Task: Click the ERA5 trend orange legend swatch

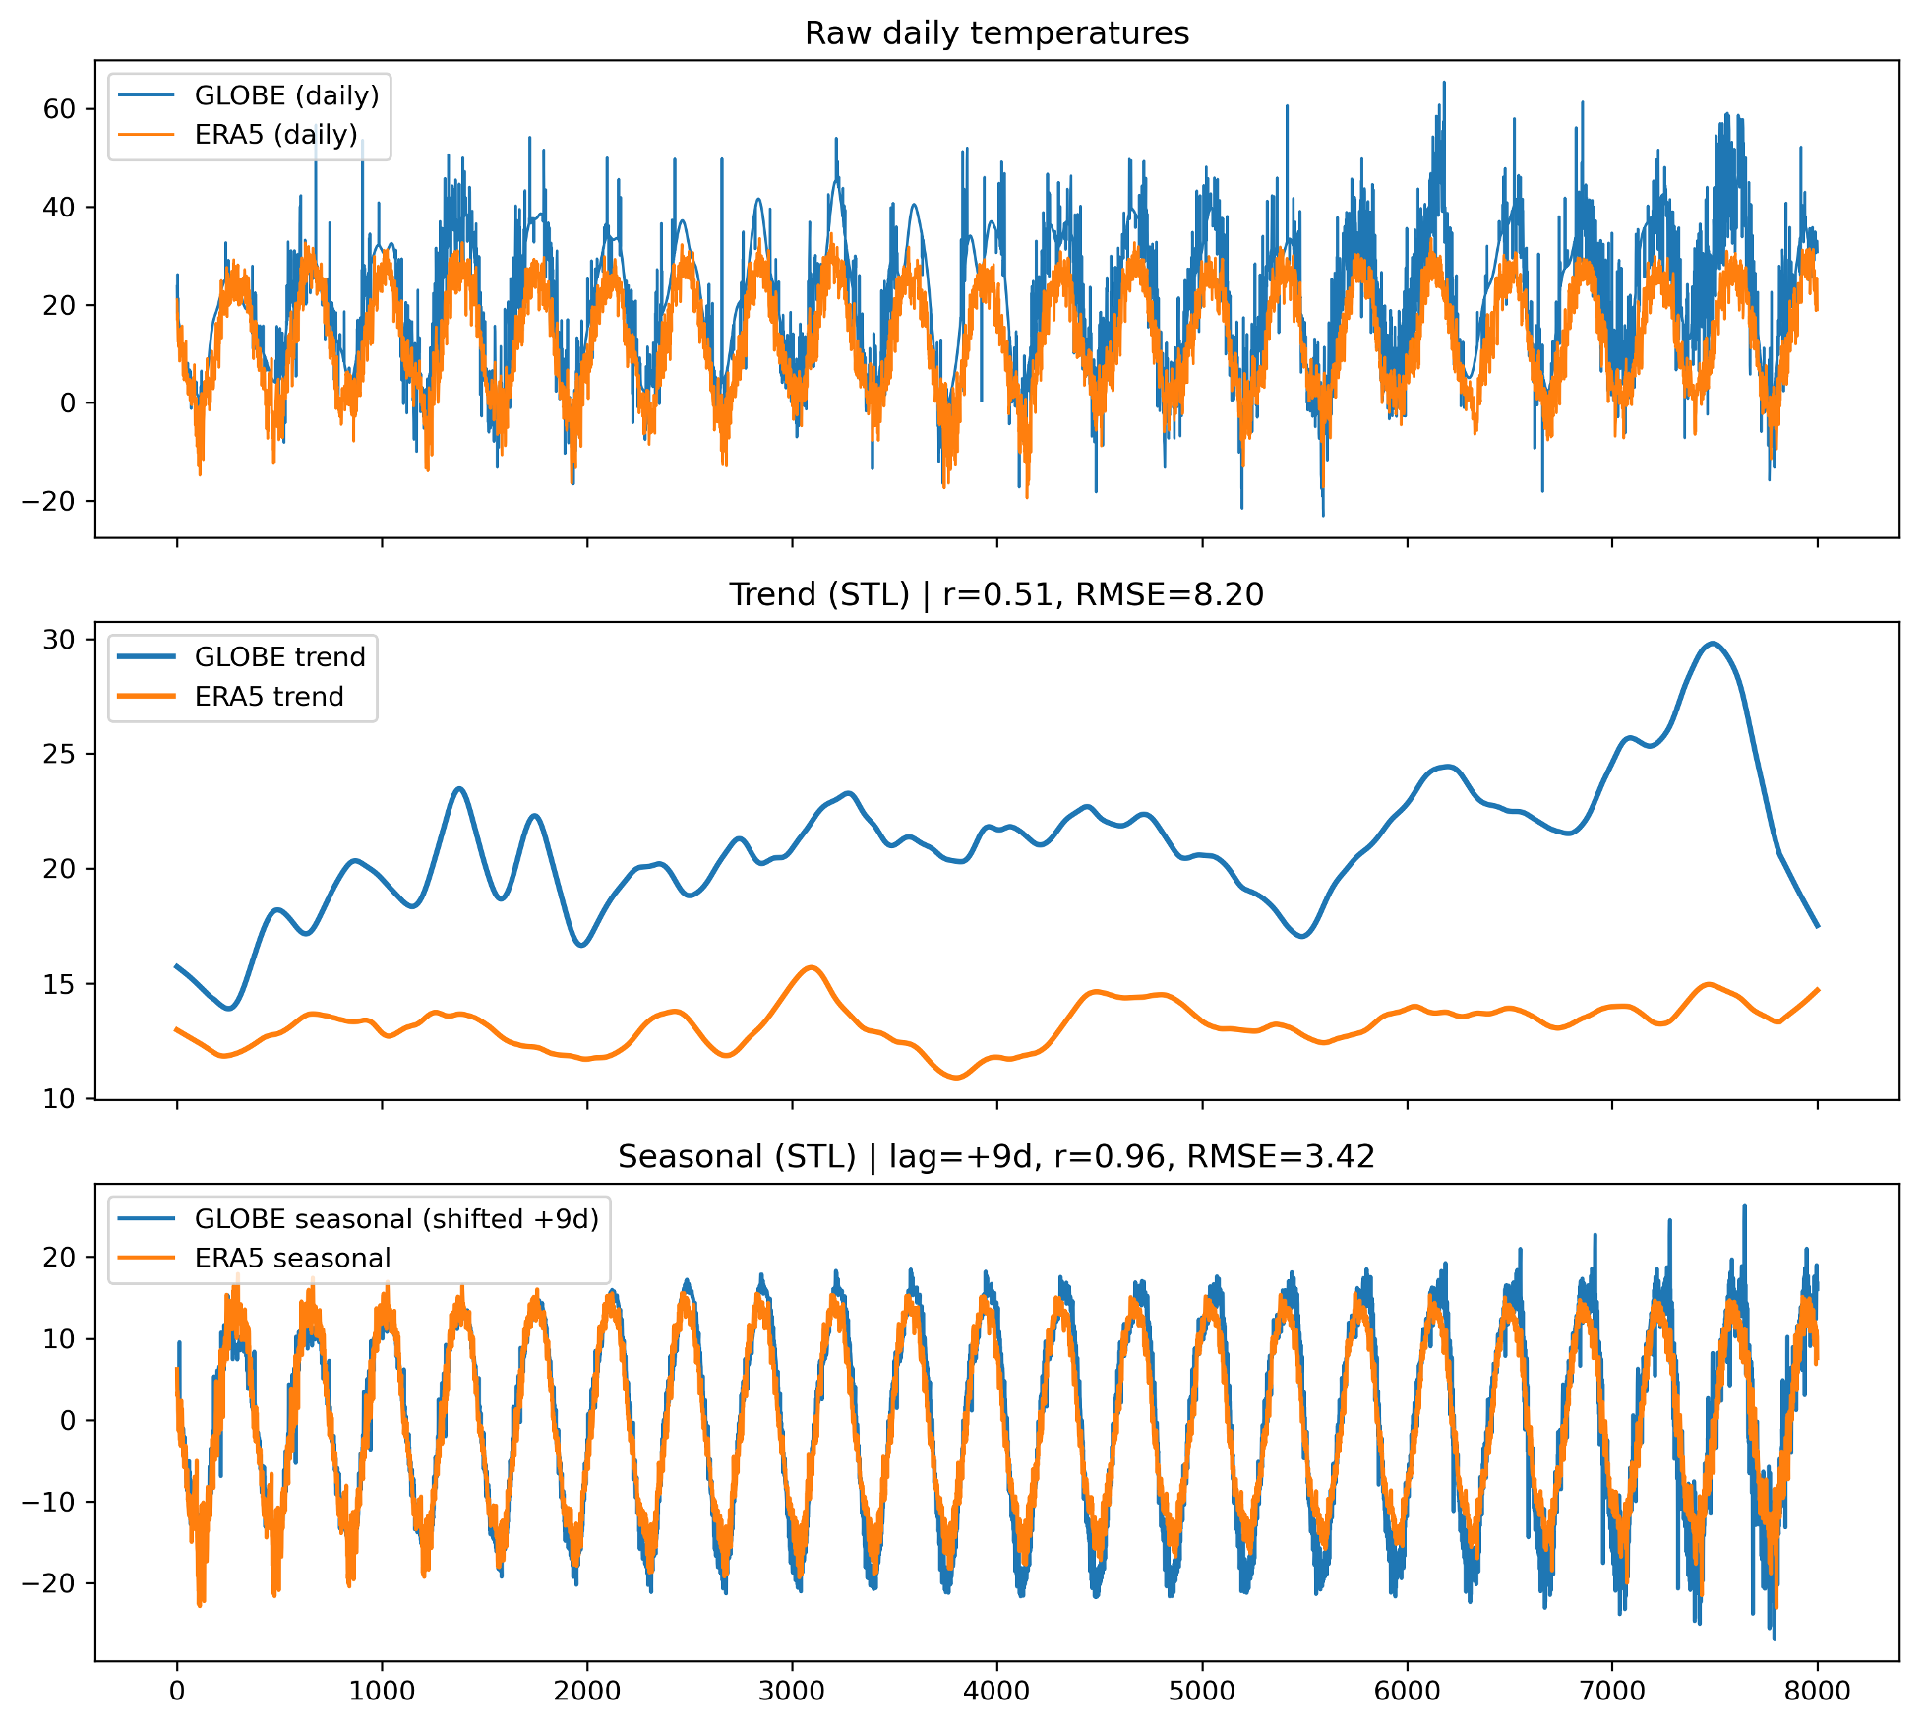Action: coord(146,697)
